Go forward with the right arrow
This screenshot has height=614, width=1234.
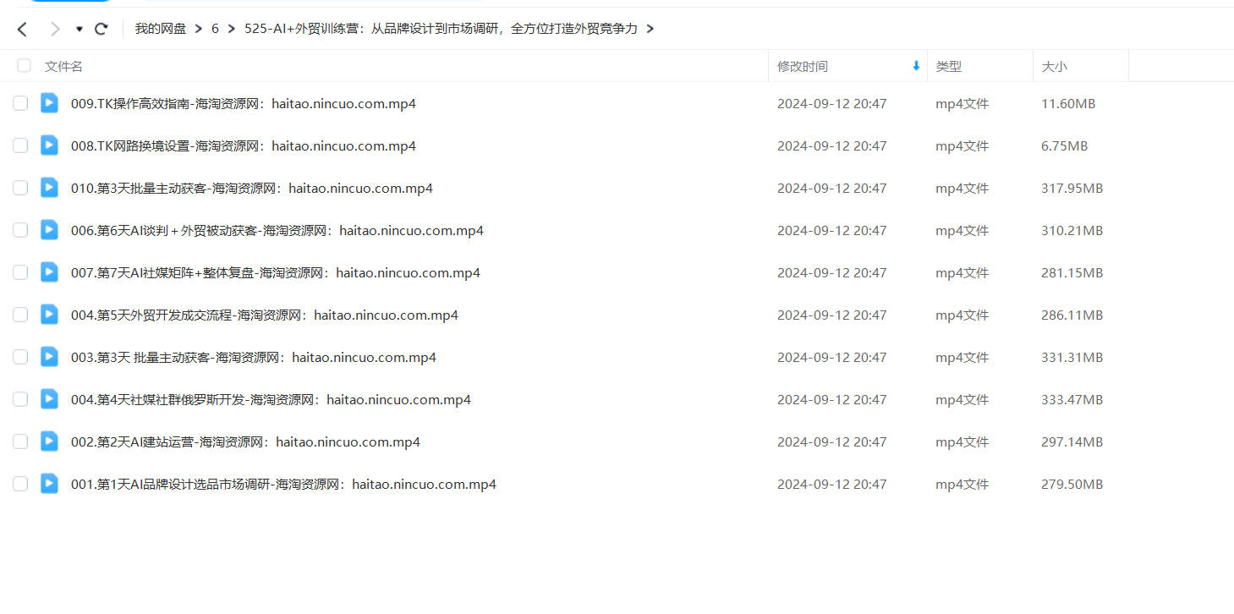tap(55, 30)
